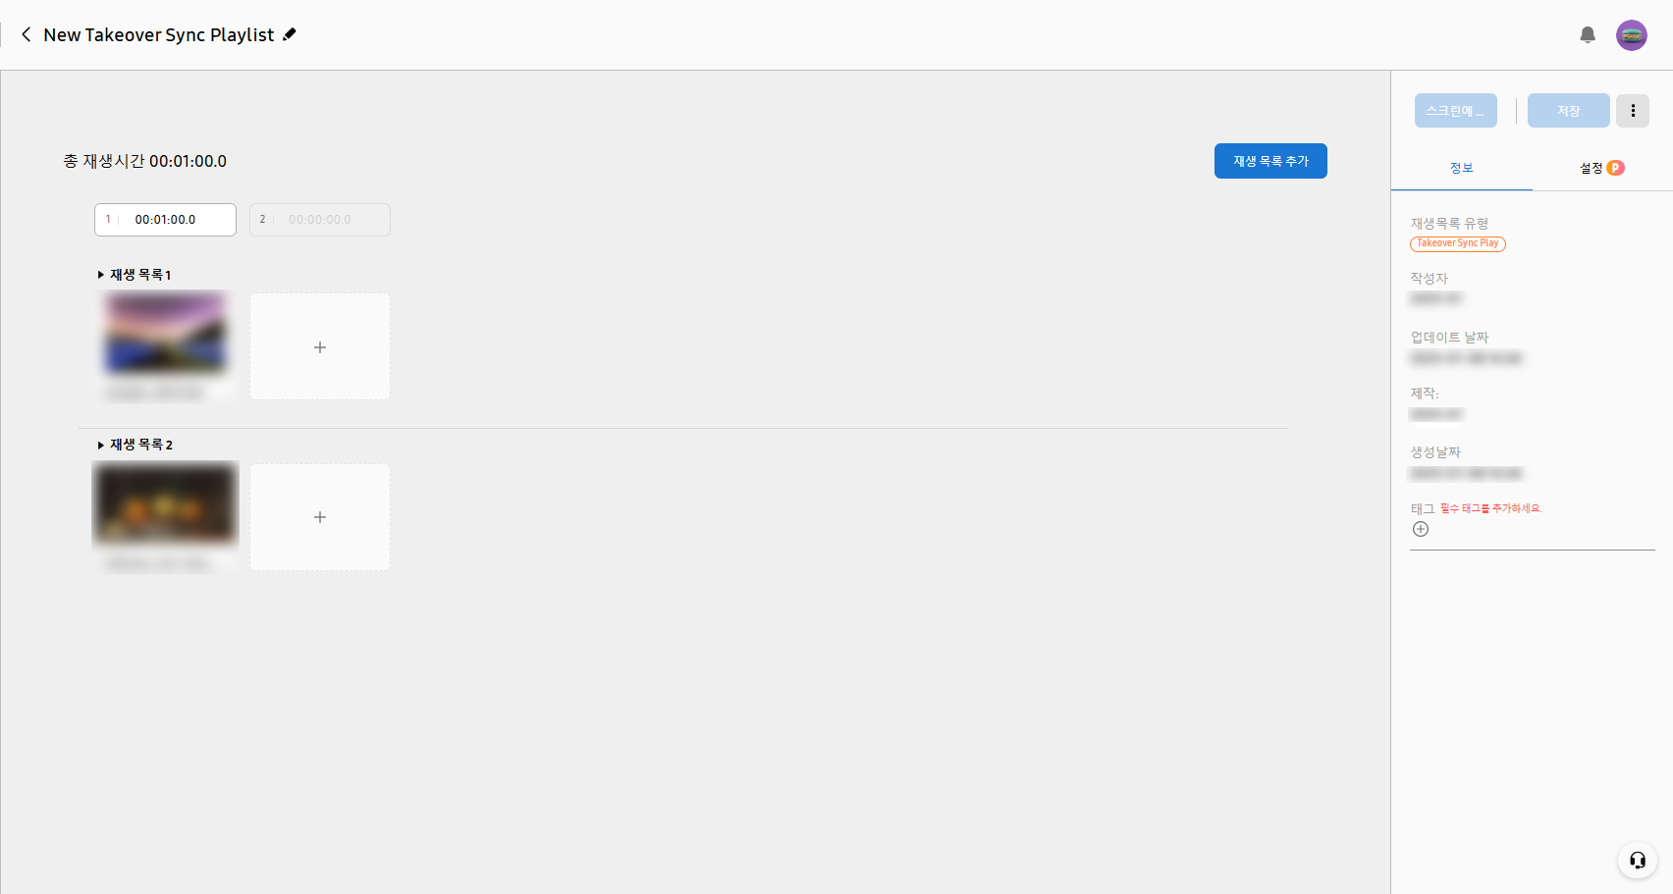This screenshot has width=1673, height=894.
Task: Click the back arrow next to playlist title
Action: coord(26,34)
